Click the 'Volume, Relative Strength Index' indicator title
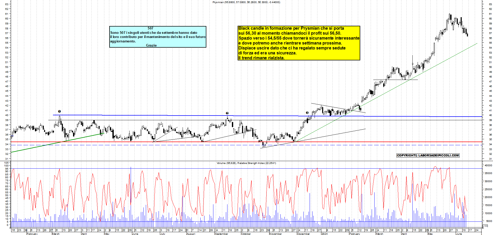The image size is (493, 235). tap(246, 163)
